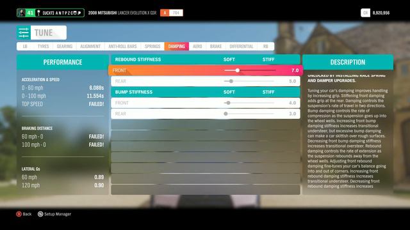Viewport: 410px width, 230px height.
Task: Open the Differential tab
Action: 242,47
